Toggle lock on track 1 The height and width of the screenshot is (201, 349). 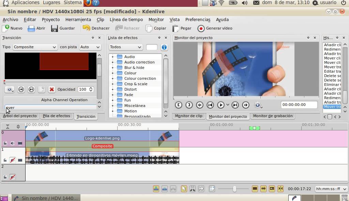click(x=5, y=160)
